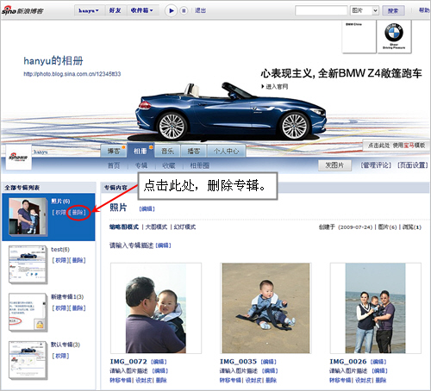Screen dimensions: 431x391
Task: Click the music play button
Action: [x=172, y=11]
